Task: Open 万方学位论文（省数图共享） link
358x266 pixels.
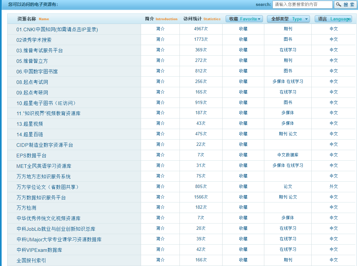Action: point(47,187)
